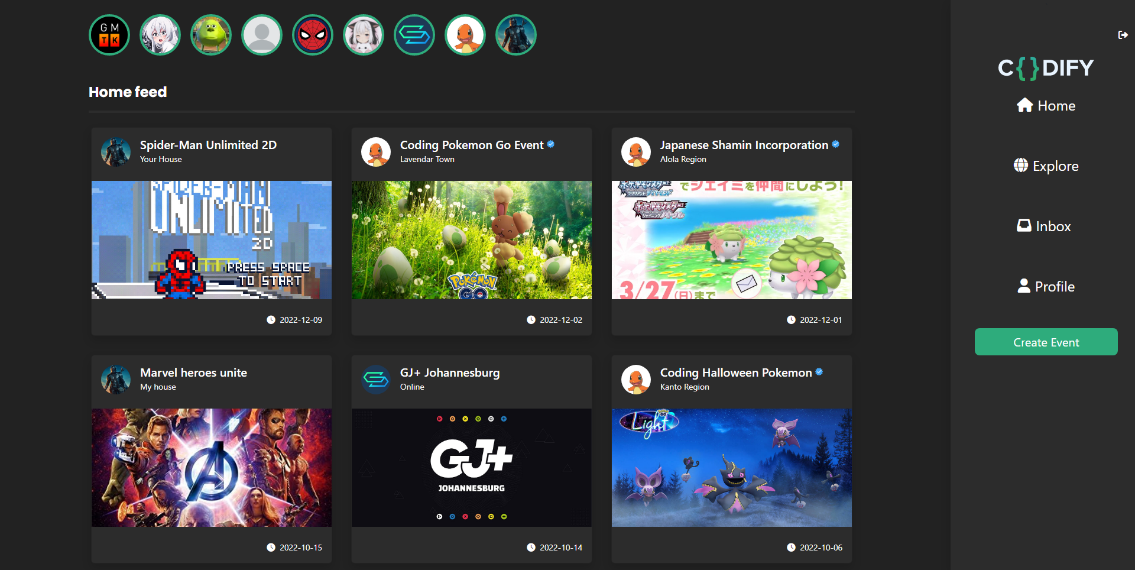This screenshot has height=570, width=1135.
Task: Click the 'My house' location text
Action: pos(158,387)
